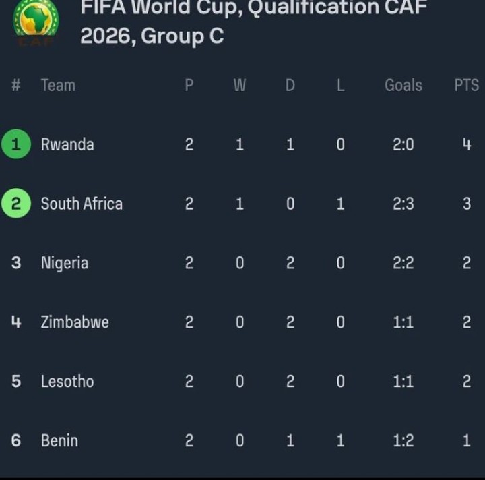Image resolution: width=485 pixels, height=480 pixels.
Task: Open the South Africa team entry
Action: pos(82,204)
